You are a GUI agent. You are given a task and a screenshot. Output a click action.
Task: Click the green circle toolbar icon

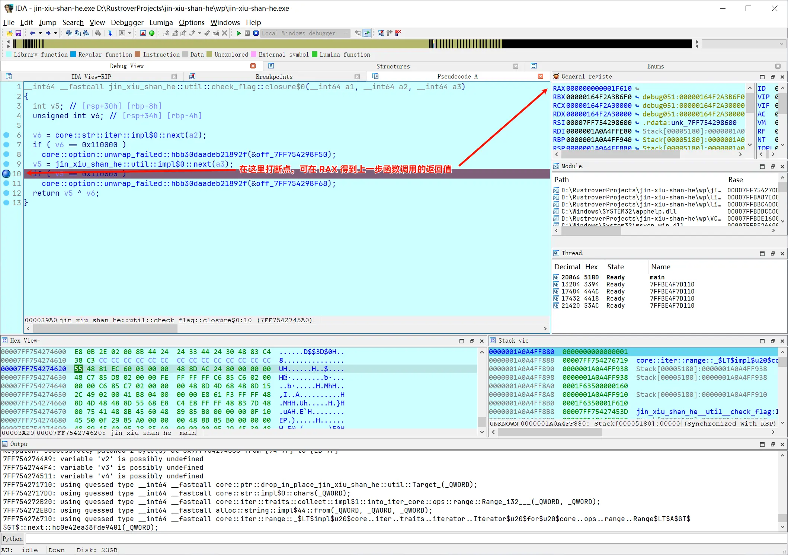click(x=152, y=33)
